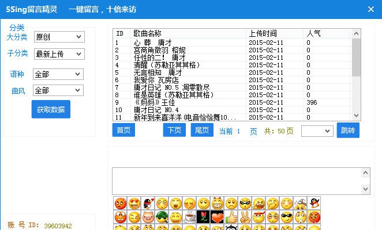Go to next page with 下页
Image resolution: width=382 pixels, height=230 pixels.
point(174,130)
